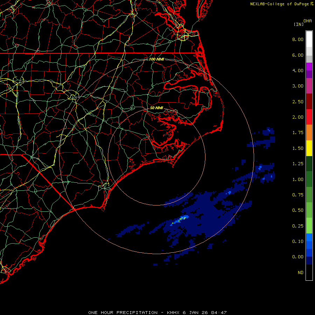Click the '[IN]' units label
This screenshot has width=315, height=315.
click(x=299, y=24)
